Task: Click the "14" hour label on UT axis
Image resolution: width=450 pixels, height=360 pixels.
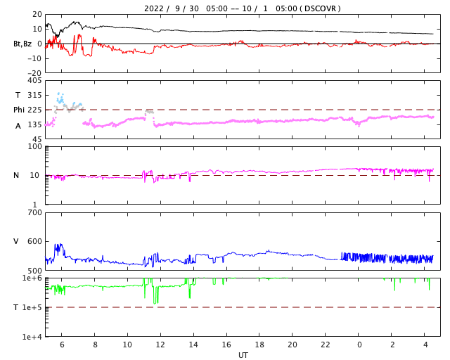Action: [193, 345]
